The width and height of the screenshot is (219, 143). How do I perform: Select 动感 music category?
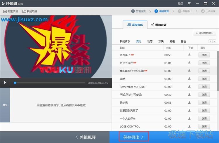[150, 41]
